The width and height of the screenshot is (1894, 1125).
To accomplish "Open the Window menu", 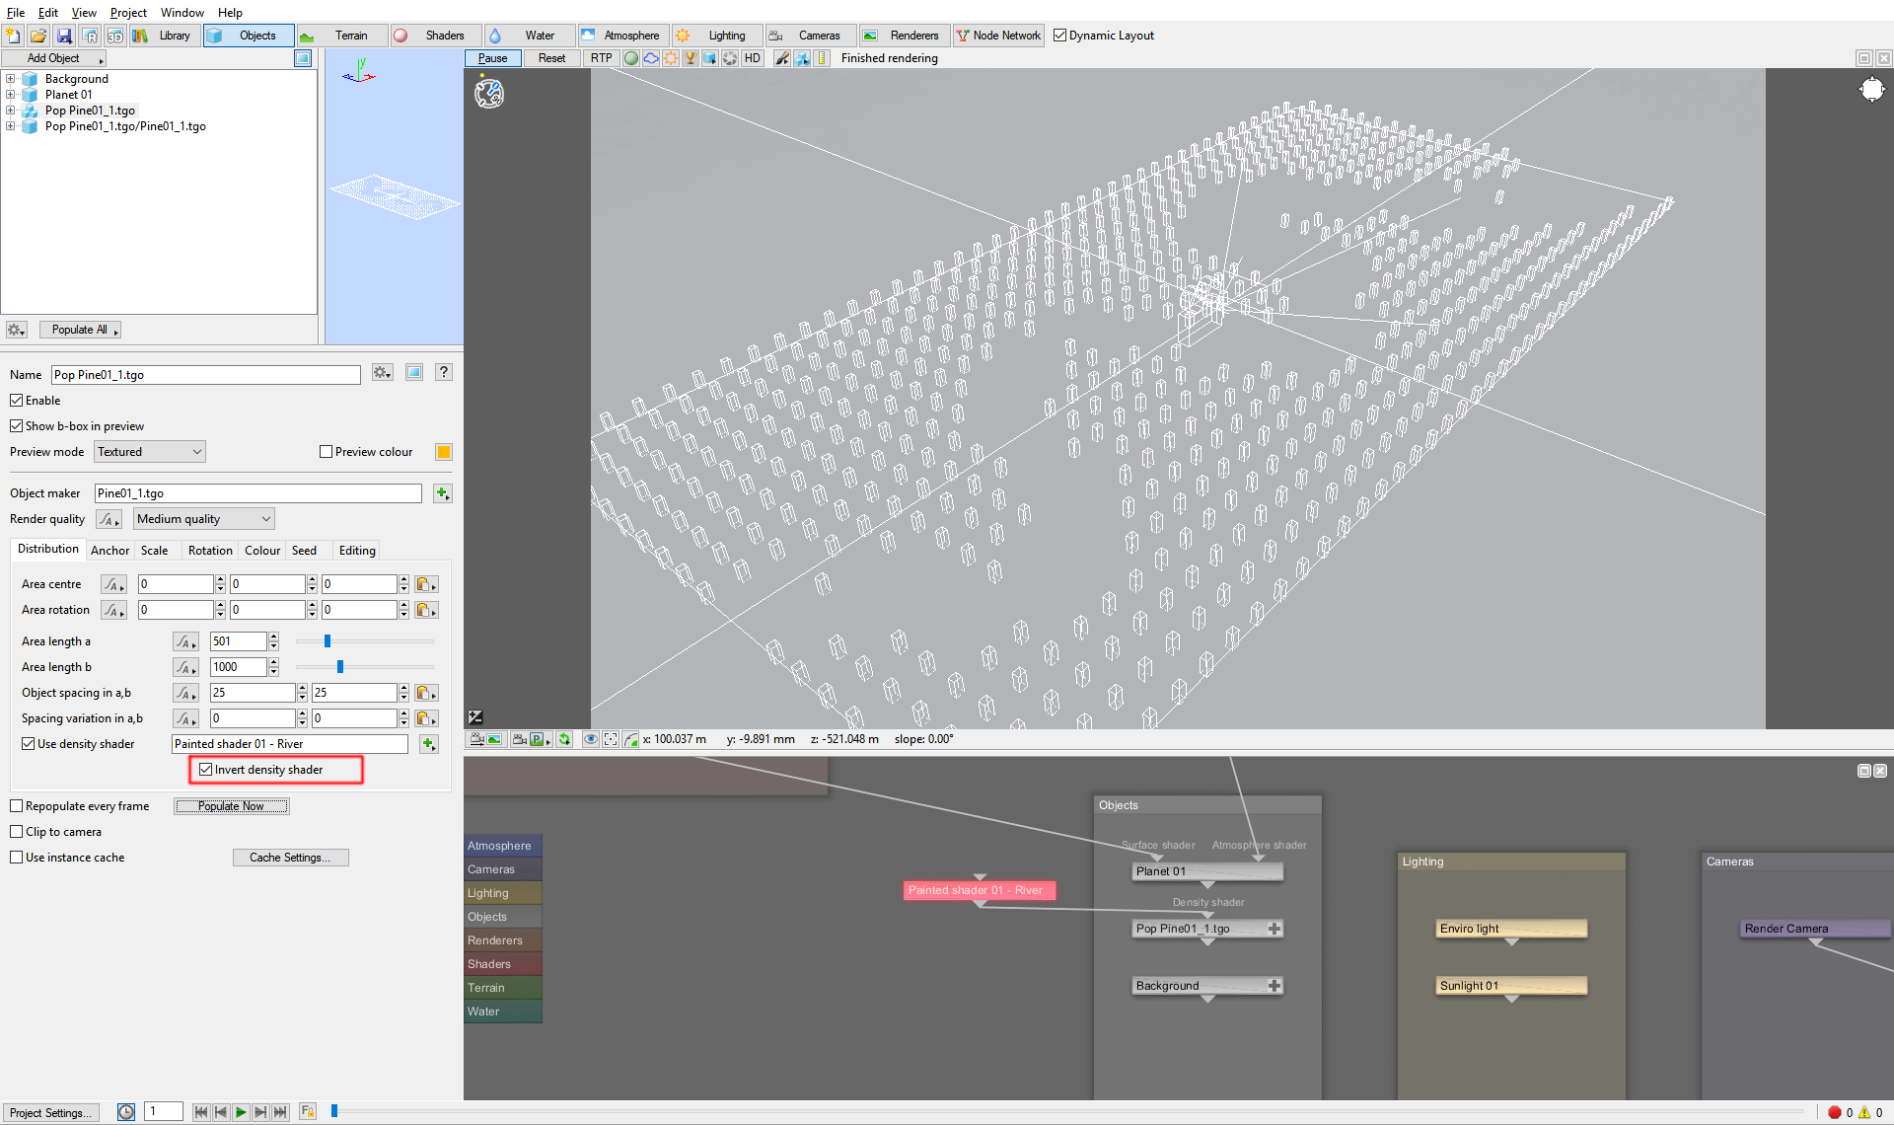I will coord(182,13).
